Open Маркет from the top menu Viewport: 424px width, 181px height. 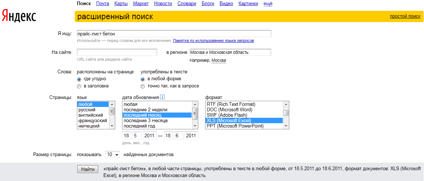141,4
